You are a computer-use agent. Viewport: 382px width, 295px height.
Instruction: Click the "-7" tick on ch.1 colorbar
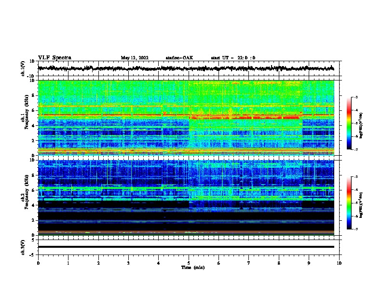355,149
